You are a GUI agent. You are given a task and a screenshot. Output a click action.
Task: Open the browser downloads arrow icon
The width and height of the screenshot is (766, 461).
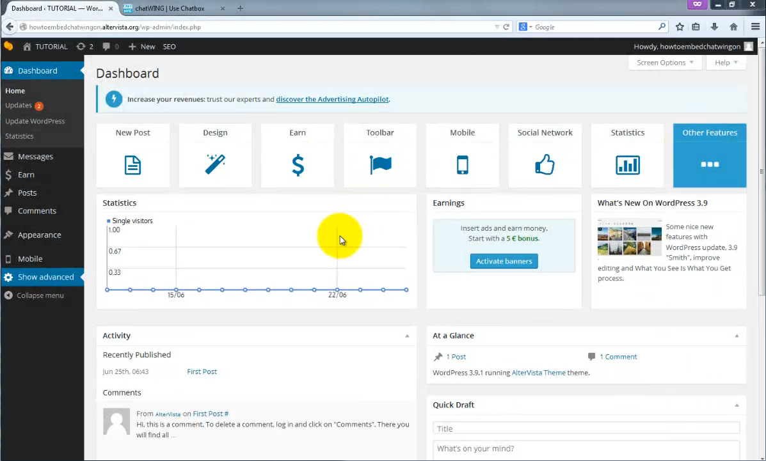(714, 27)
